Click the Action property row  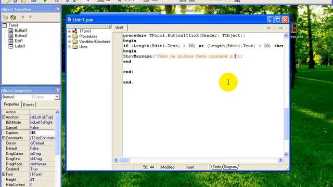coord(28,112)
